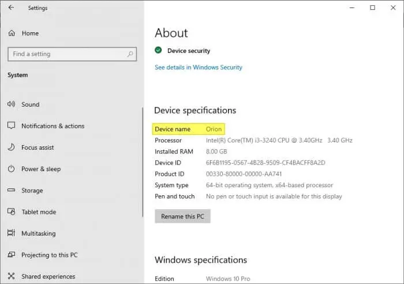Screen dimensions: 404x284
Task: Open Shared experiences settings
Action: click(x=48, y=277)
